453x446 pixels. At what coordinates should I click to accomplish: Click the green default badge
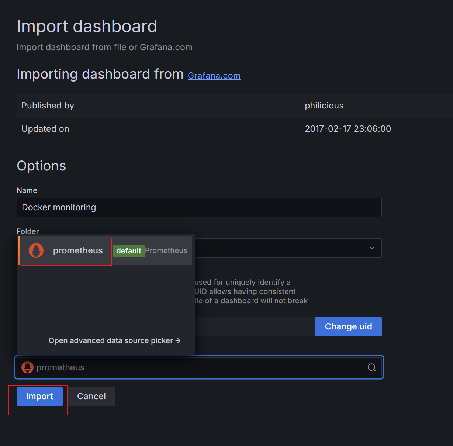129,251
